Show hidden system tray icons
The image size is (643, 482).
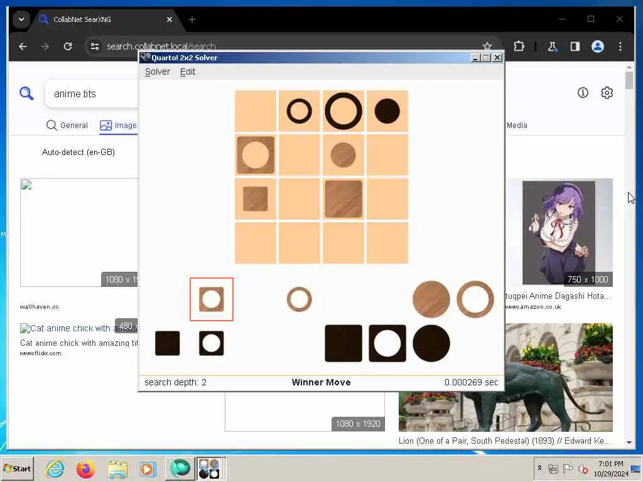click(x=539, y=468)
